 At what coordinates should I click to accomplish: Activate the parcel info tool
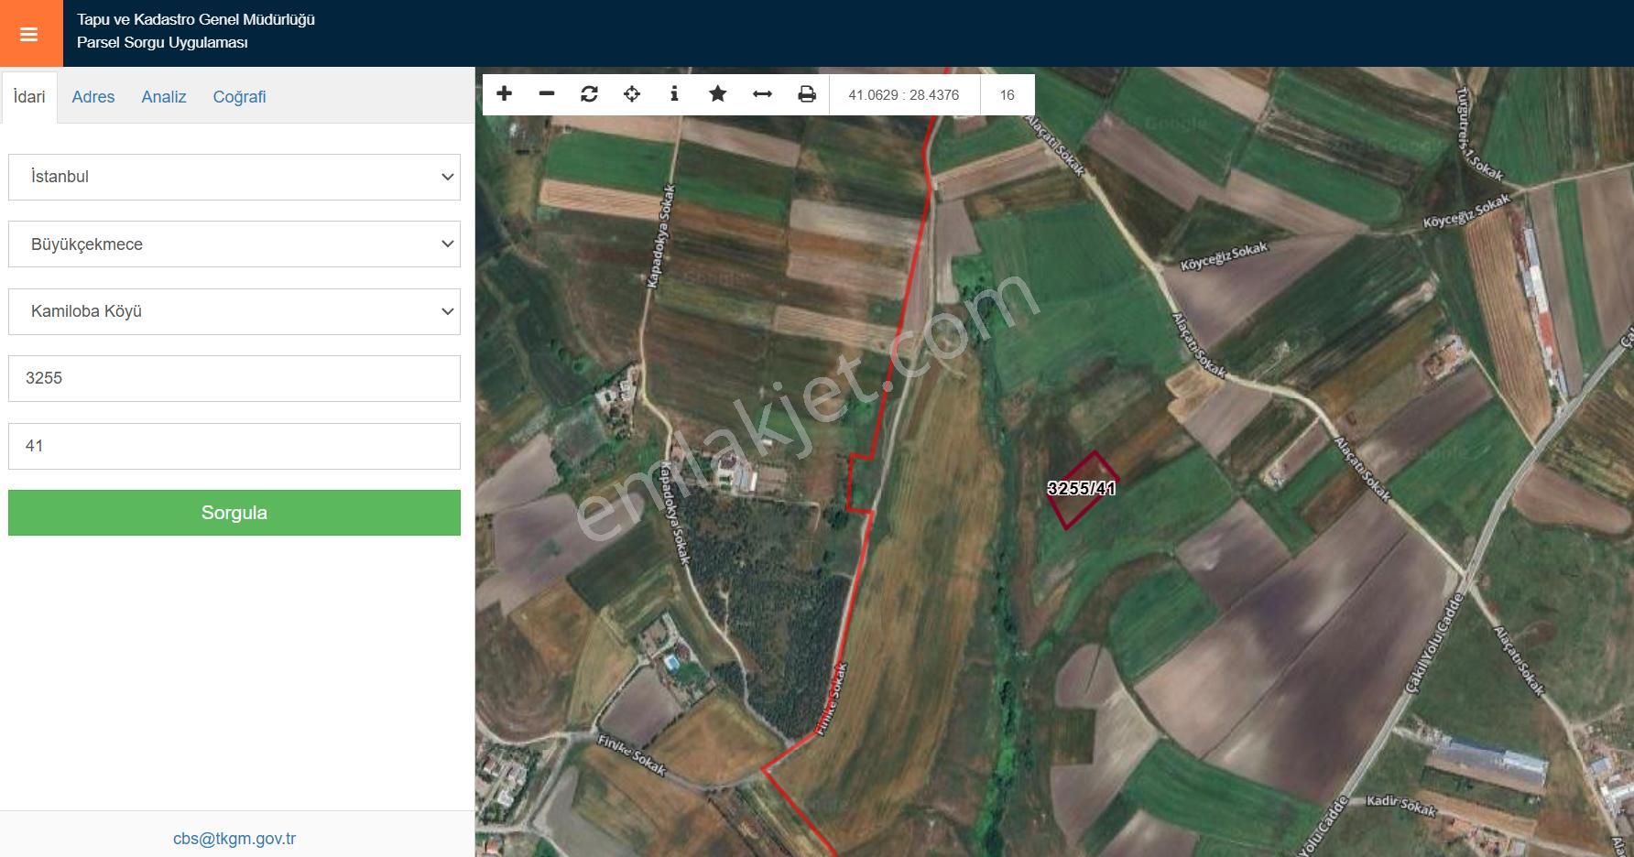pyautogui.click(x=674, y=93)
